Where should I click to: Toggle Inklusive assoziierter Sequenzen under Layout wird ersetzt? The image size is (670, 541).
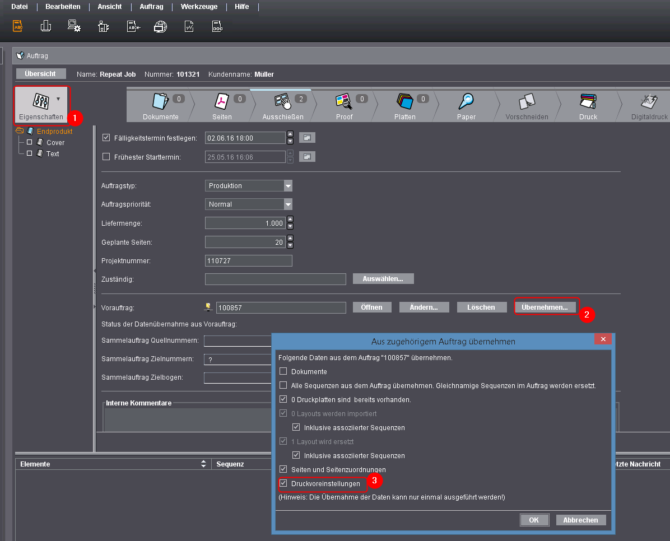coord(296,455)
